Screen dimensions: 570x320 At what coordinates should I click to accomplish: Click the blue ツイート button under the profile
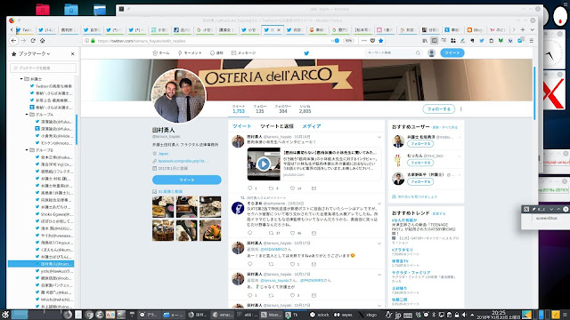(187, 180)
